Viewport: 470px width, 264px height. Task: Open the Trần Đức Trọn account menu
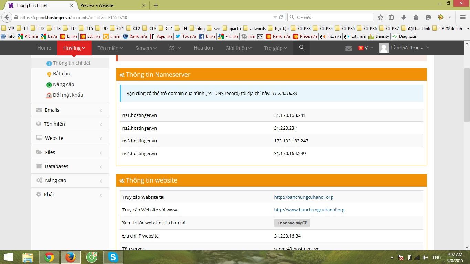pos(404,48)
